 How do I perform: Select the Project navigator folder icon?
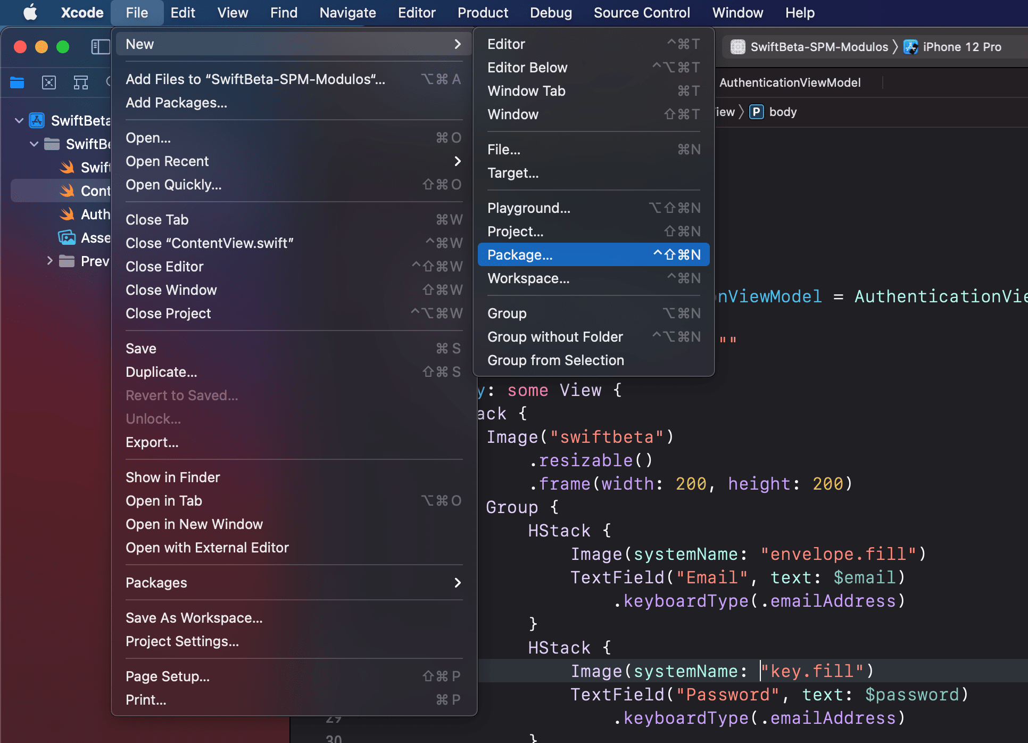(17, 82)
